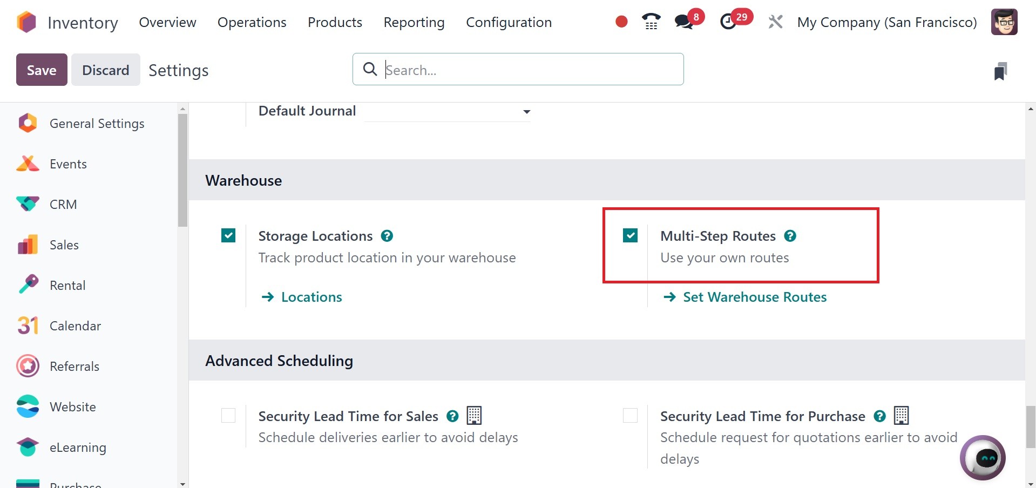Follow the Set Warehouse Routes link
1036x488 pixels.
tap(754, 297)
